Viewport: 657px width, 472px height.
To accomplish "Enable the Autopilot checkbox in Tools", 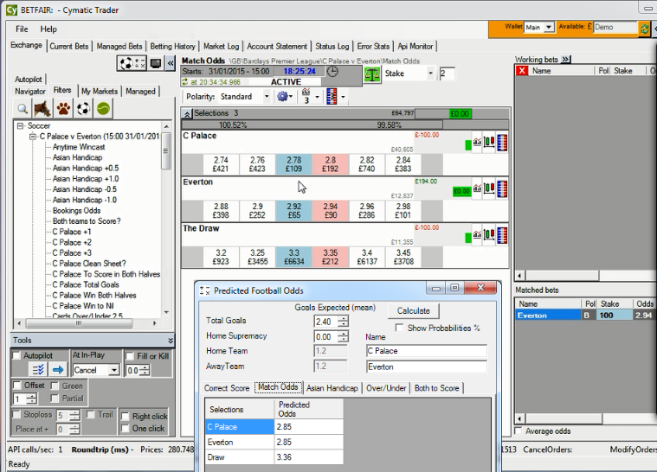I will click(x=16, y=355).
